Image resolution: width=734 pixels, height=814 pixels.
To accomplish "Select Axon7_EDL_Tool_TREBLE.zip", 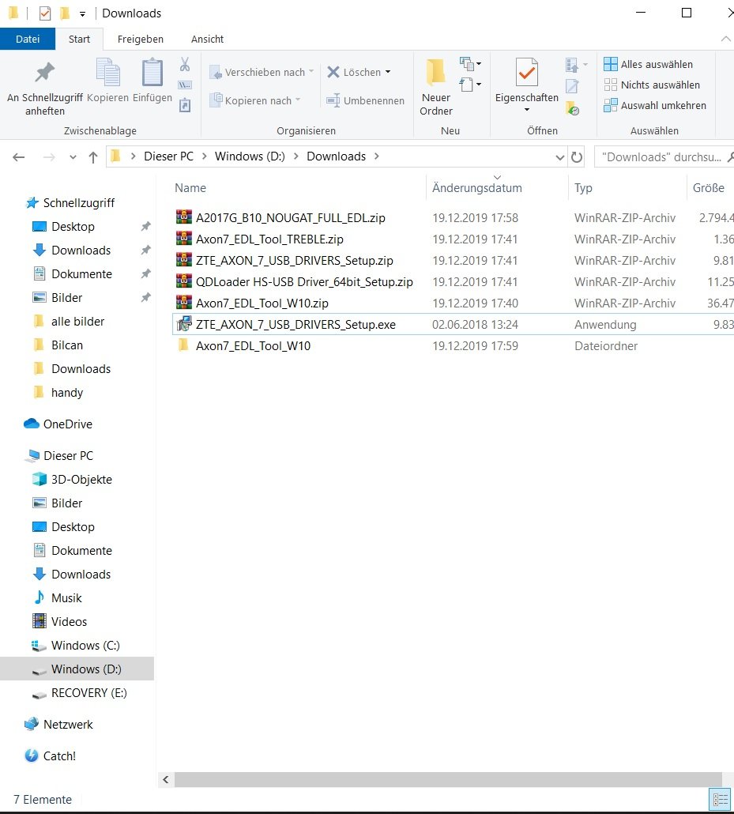I will (x=269, y=239).
